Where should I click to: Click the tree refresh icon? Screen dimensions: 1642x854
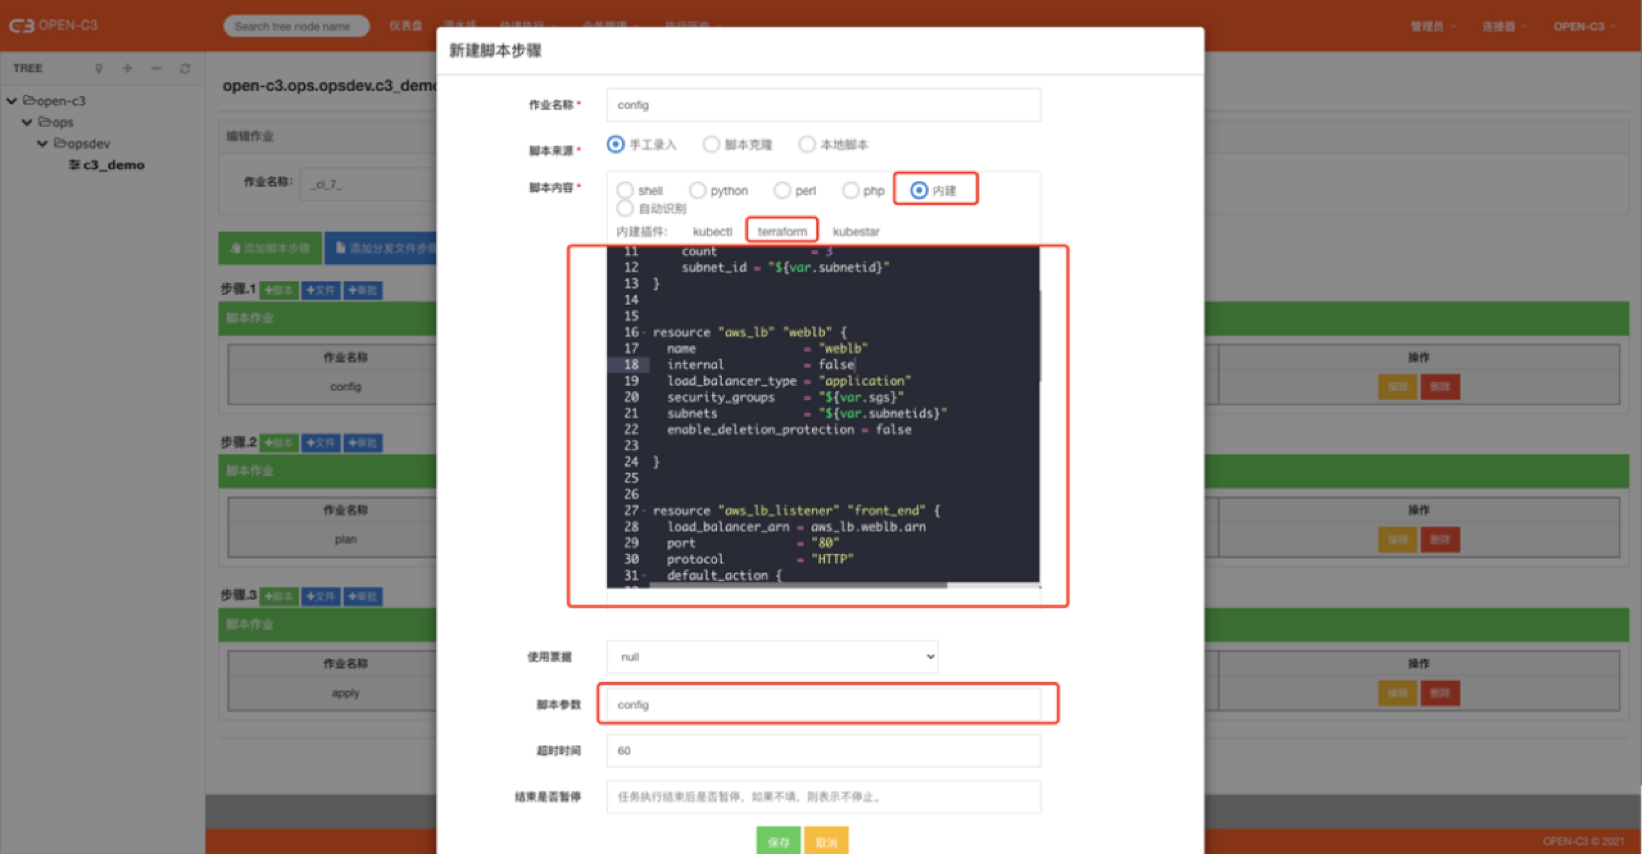[x=185, y=68]
